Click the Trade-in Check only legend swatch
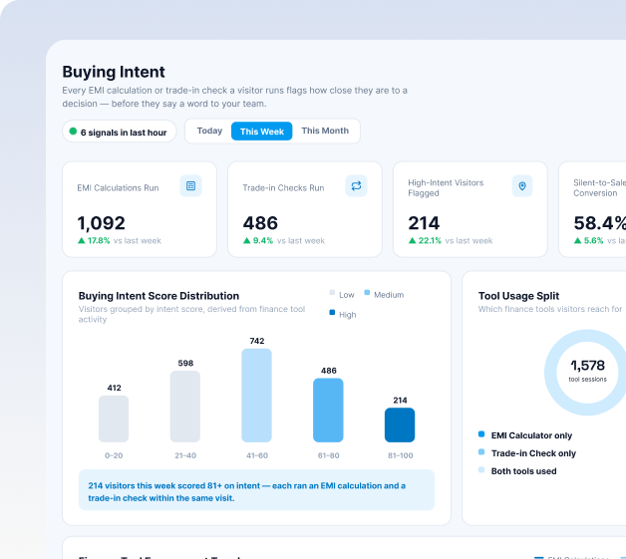626x559 pixels. 481,452
